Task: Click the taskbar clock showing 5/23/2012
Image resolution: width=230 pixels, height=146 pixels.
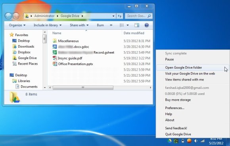Action: (216, 141)
